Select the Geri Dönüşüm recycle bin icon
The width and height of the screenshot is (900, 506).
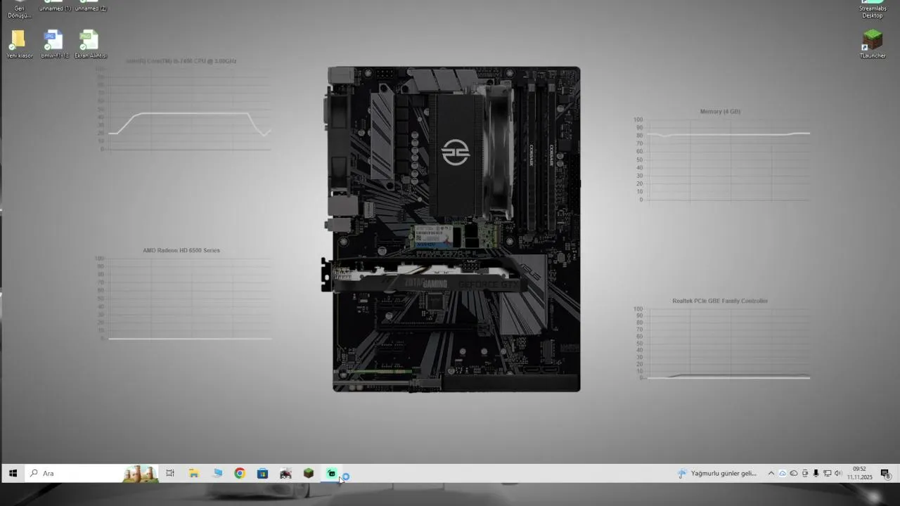[x=19, y=9]
